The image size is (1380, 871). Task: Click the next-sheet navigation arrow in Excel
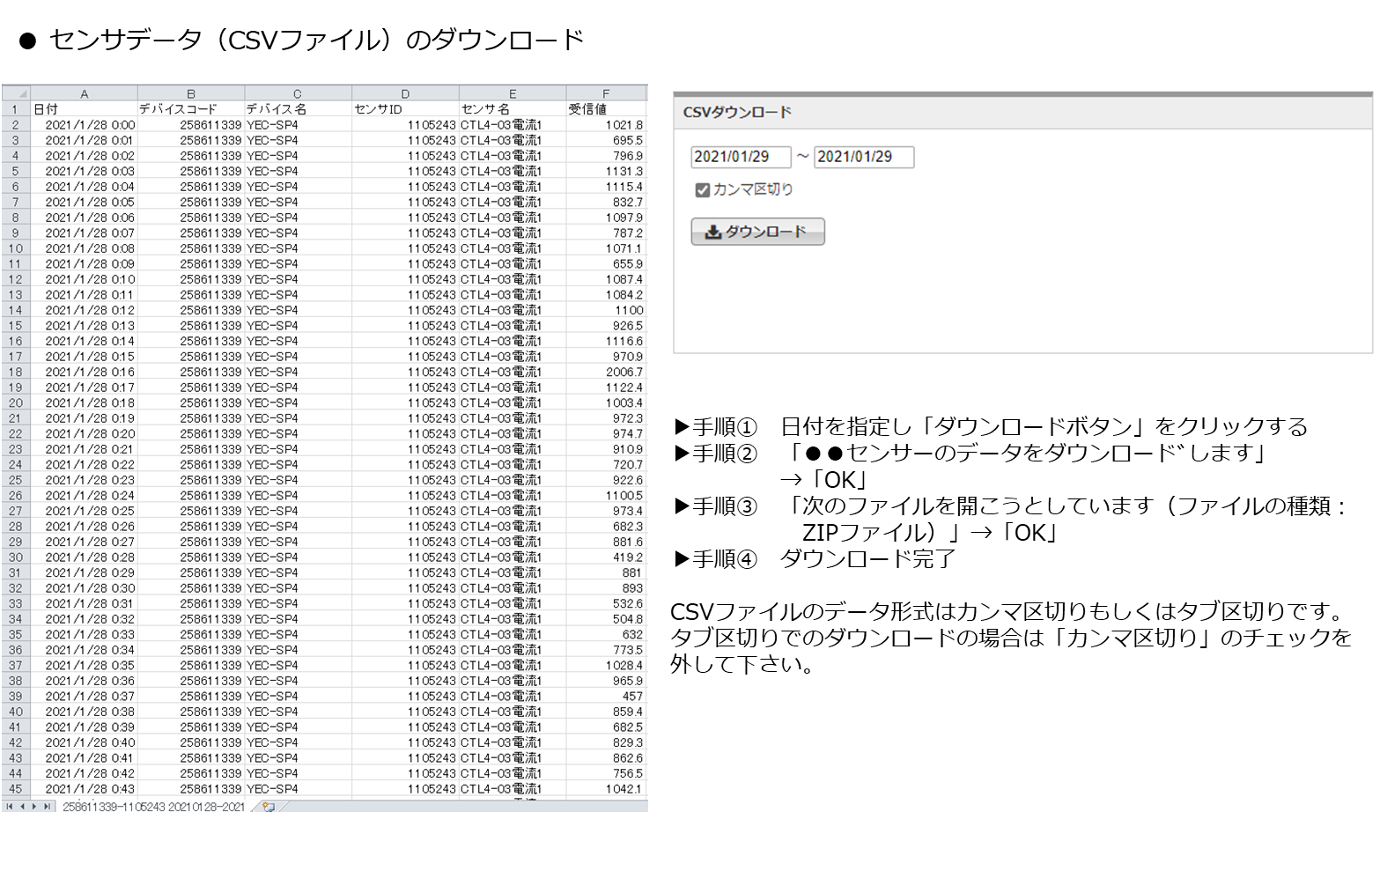click(34, 807)
